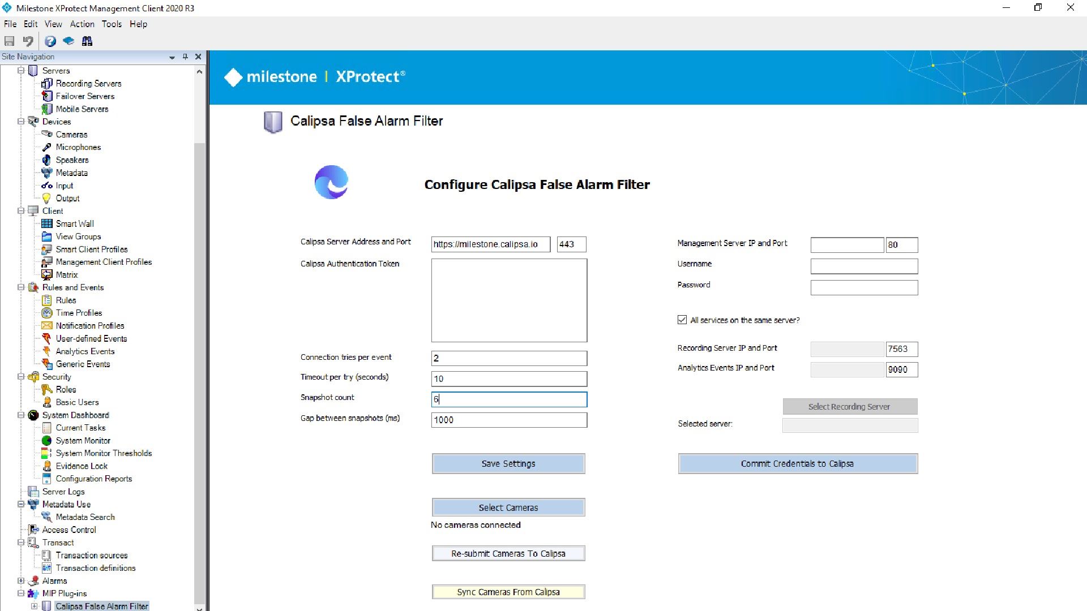1087x611 pixels.
Task: Select Server Logs in the tree
Action: 63,492
